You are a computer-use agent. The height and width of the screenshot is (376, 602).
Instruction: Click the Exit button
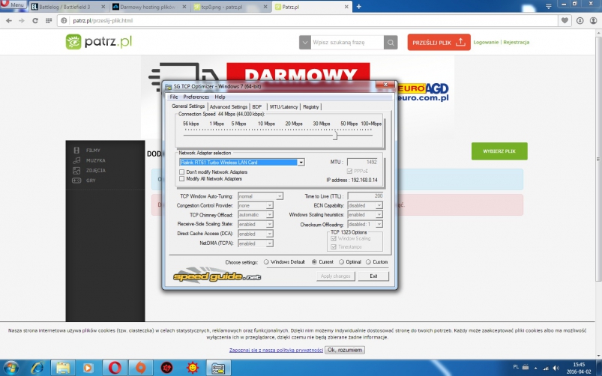point(373,276)
